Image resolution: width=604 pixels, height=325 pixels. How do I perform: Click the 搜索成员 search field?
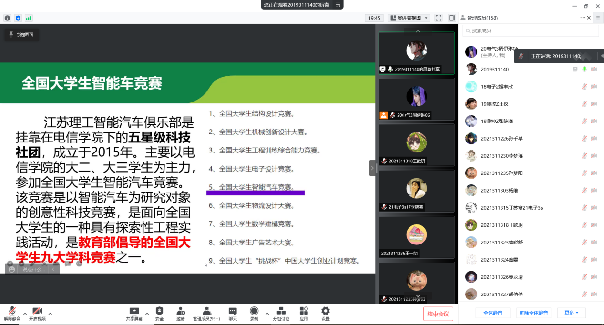tap(531, 30)
